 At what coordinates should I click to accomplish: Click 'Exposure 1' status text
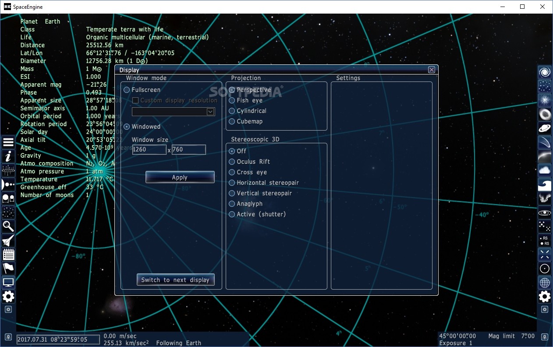[x=456, y=343]
